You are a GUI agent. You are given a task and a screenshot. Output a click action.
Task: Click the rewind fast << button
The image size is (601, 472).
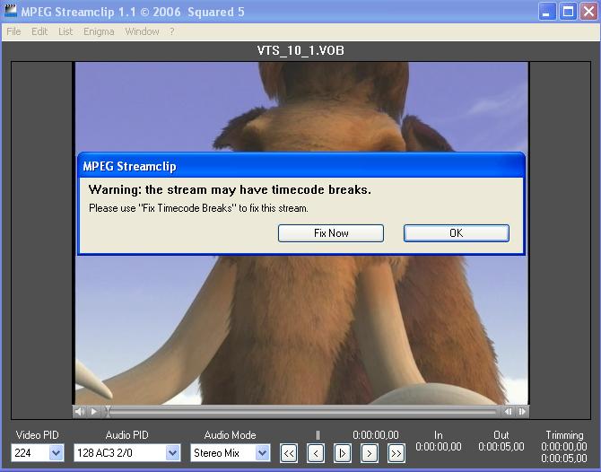(x=289, y=453)
